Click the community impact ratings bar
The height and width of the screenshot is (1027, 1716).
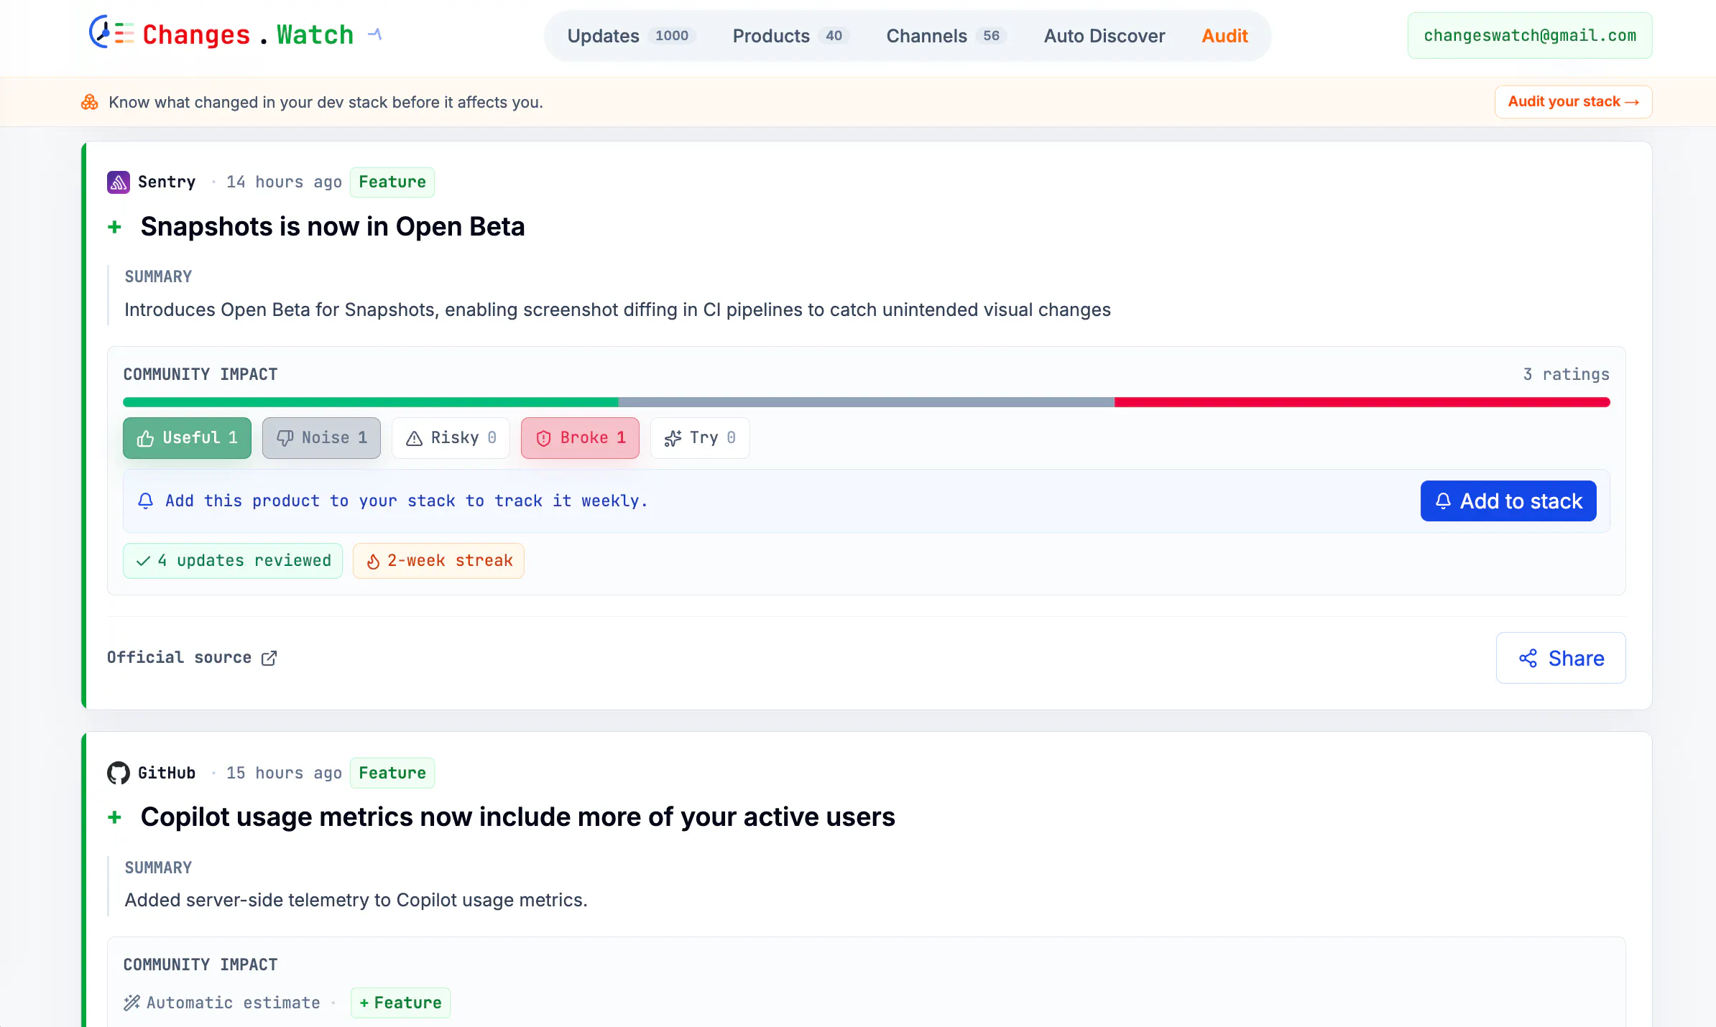coord(866,402)
